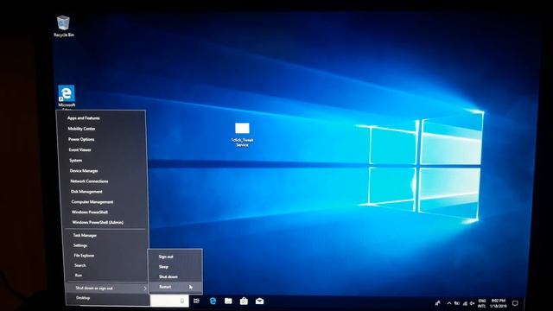Open the System menu entry
The height and width of the screenshot is (311, 553).
(x=75, y=161)
